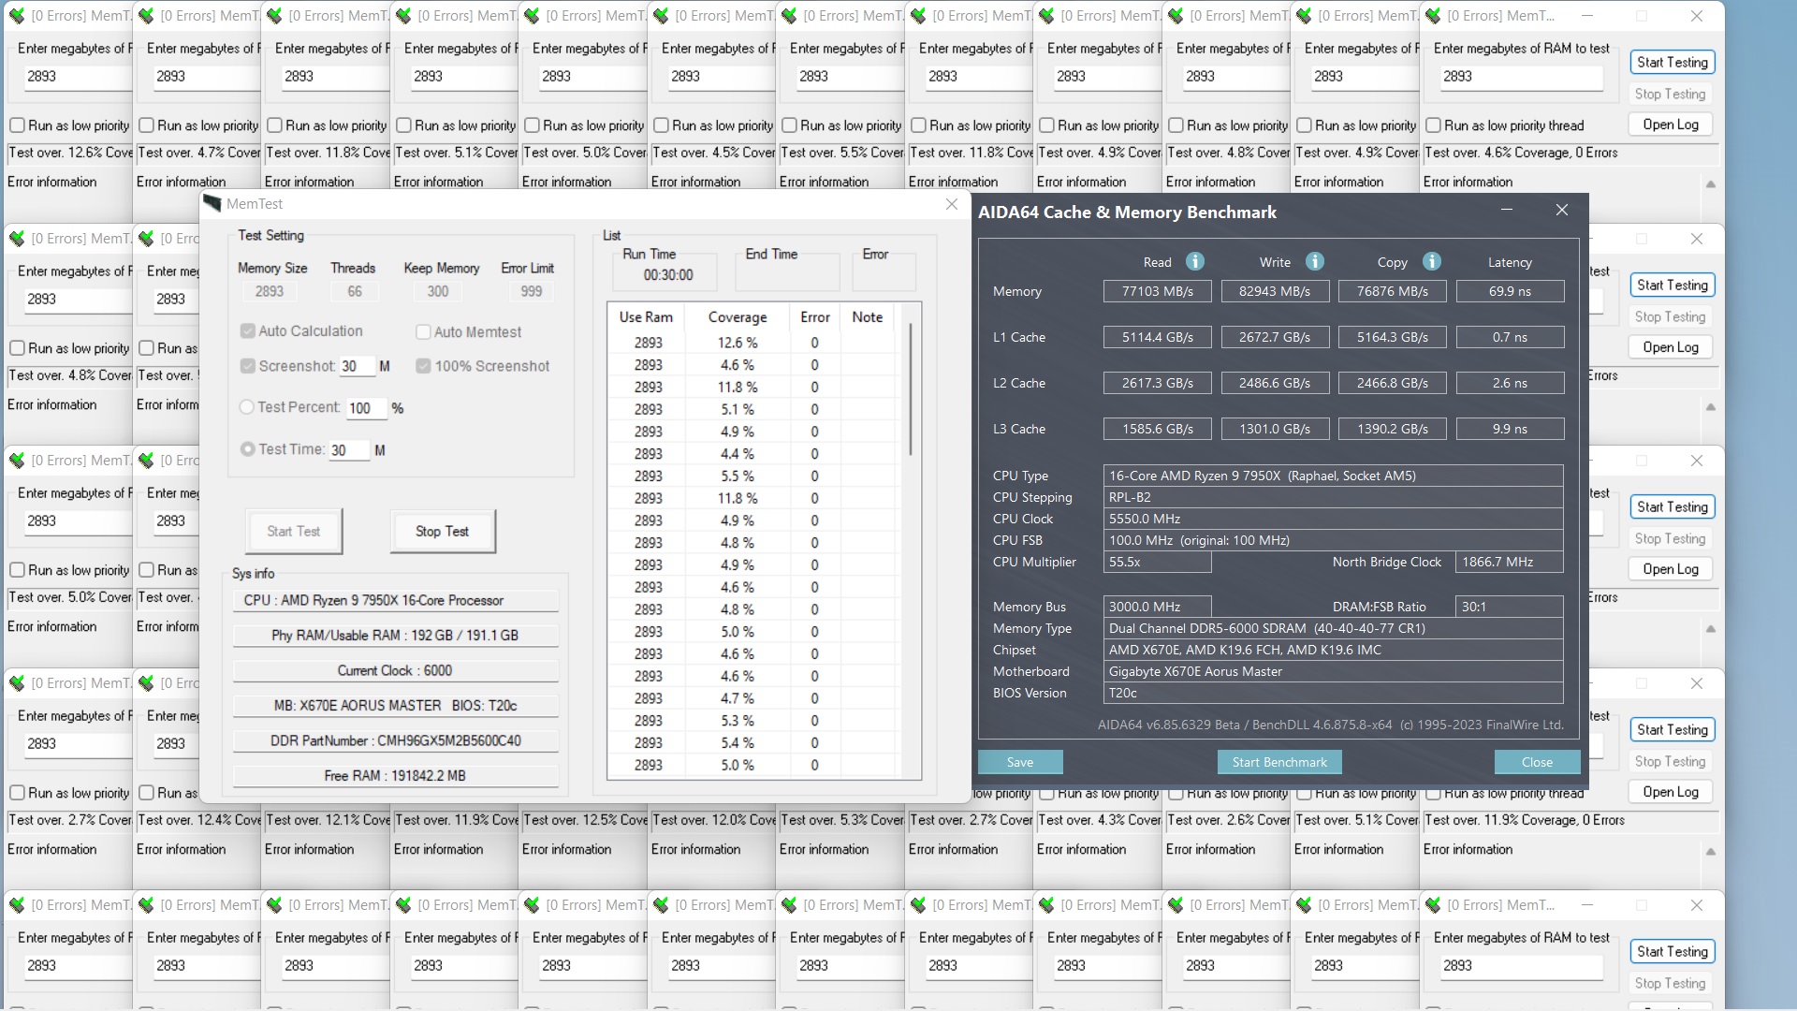The width and height of the screenshot is (1797, 1011).
Task: Click the Error column header in the list
Action: click(814, 317)
